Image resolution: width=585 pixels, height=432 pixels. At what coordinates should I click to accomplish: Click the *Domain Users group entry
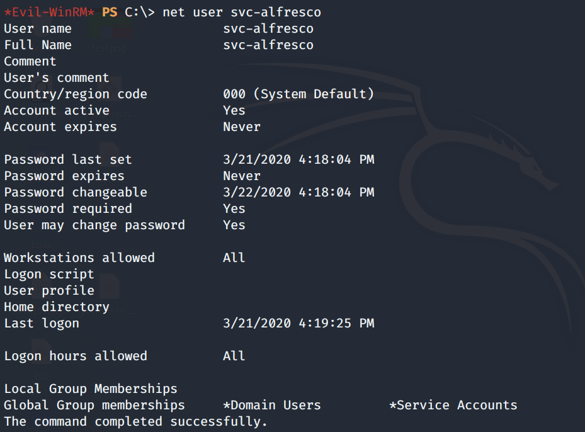coord(271,405)
